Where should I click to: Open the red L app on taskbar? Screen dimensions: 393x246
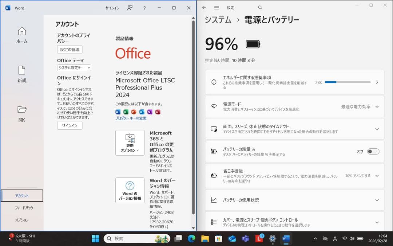259,238
